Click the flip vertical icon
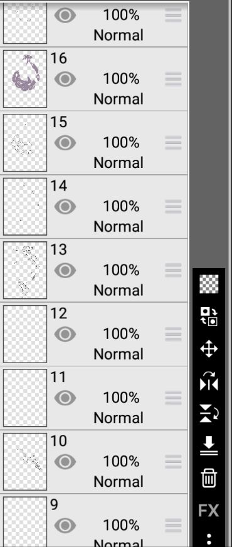This screenshot has width=232, height=547. point(209,414)
